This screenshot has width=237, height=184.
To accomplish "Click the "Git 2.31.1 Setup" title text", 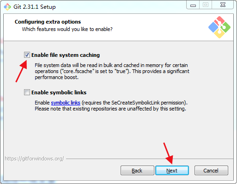I will click(35, 7).
